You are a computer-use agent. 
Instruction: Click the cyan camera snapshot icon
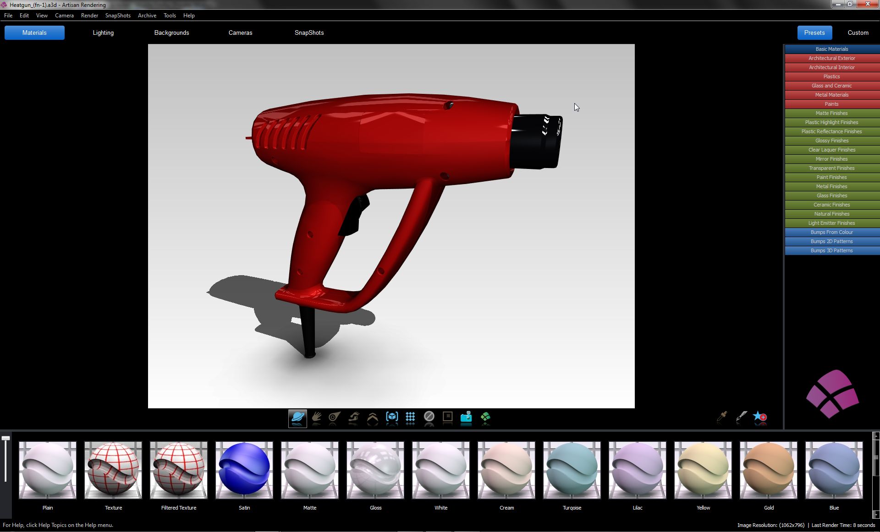(466, 418)
